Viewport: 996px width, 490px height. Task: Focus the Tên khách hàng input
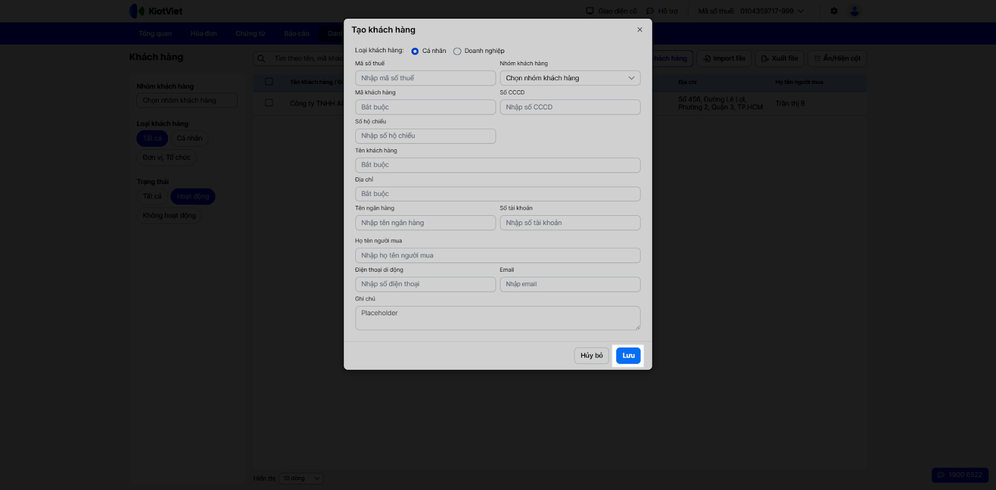(x=497, y=165)
